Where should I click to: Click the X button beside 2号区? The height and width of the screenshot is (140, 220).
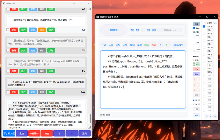pyautogui.click(x=215, y=23)
